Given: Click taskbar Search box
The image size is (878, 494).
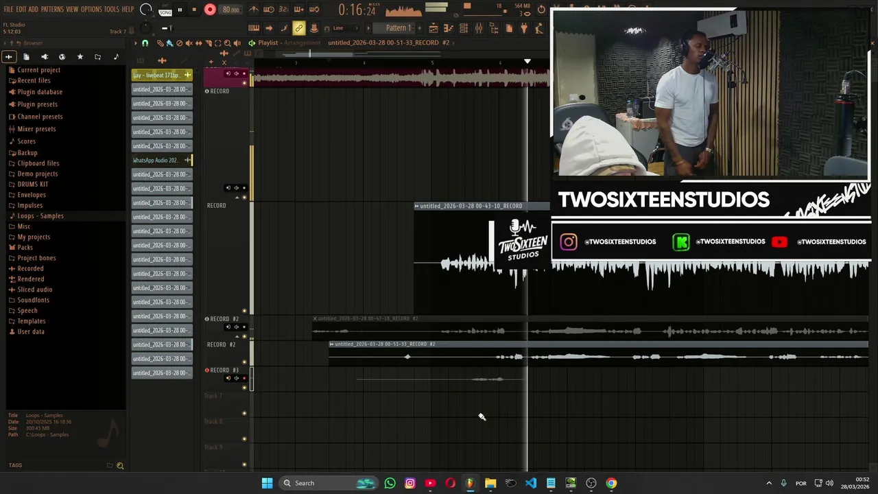Looking at the screenshot, I should pyautogui.click(x=329, y=483).
